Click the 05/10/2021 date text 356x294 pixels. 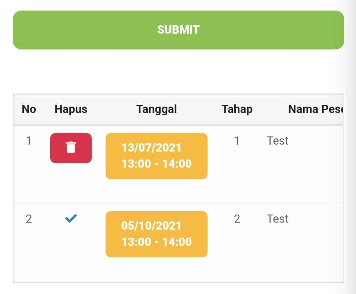(151, 226)
